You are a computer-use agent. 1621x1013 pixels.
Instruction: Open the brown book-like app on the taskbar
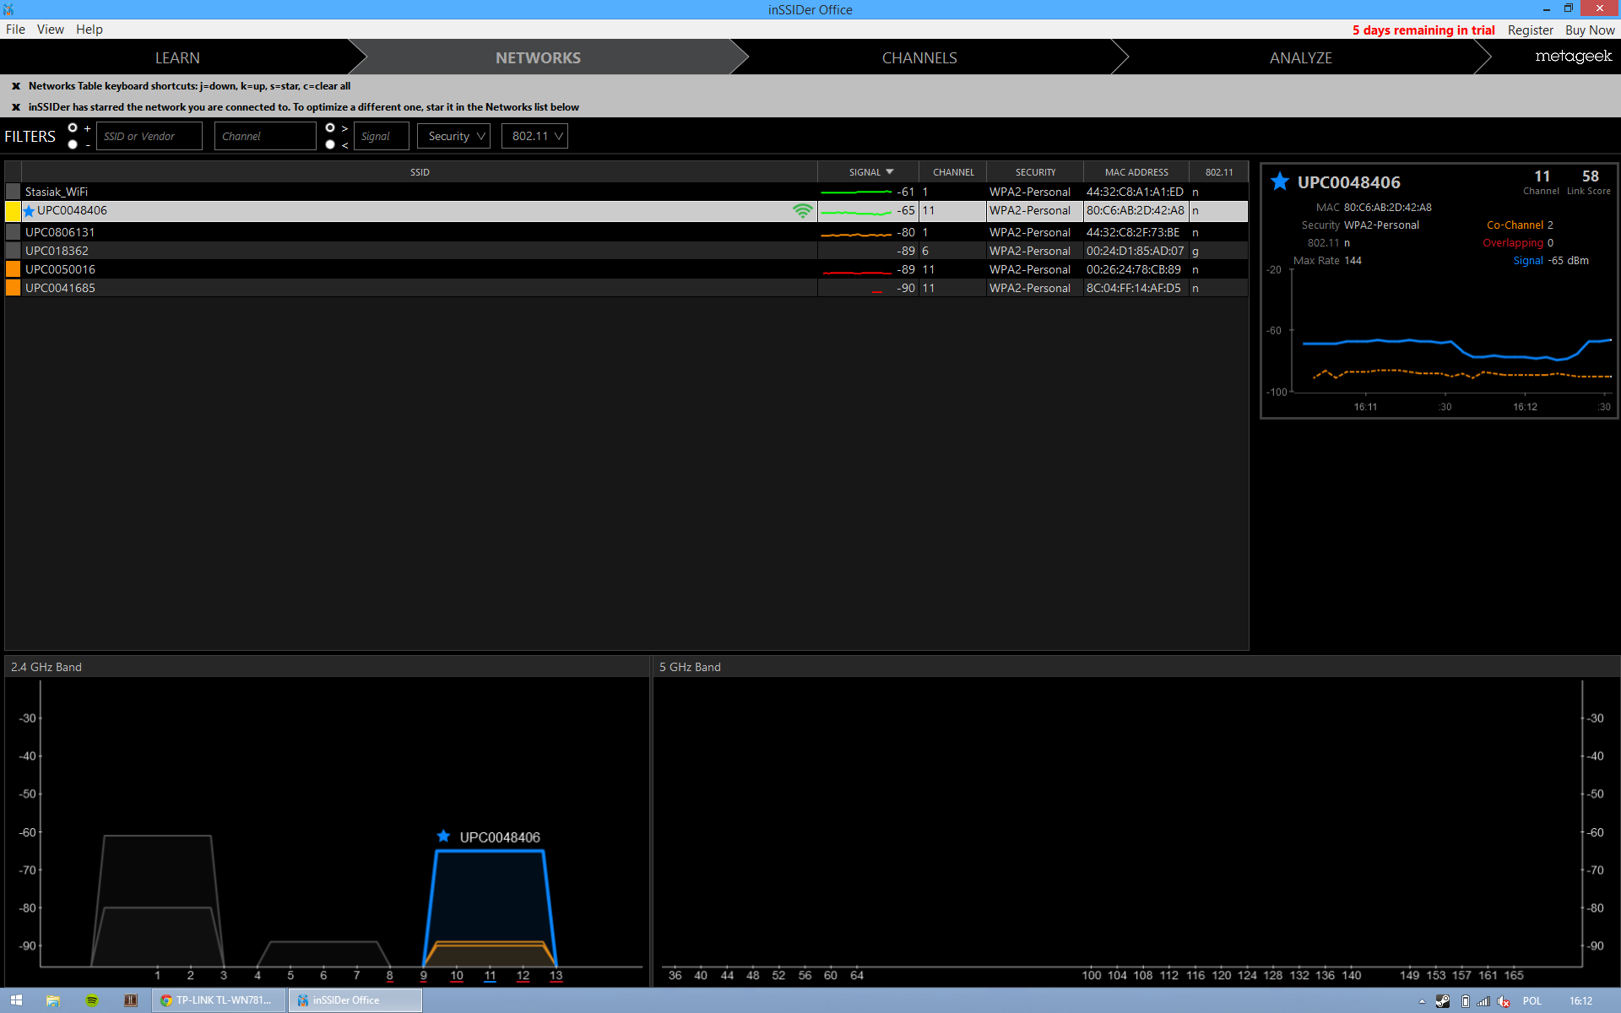(x=131, y=1000)
